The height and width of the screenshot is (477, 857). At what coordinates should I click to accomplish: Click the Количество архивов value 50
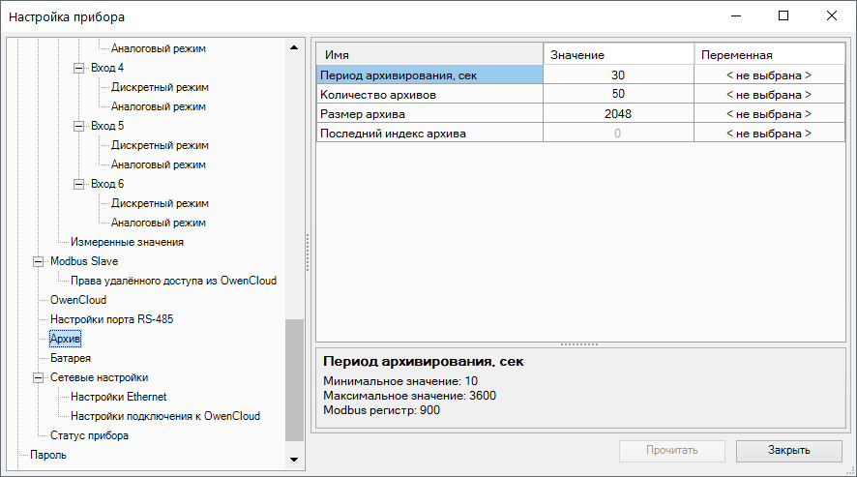click(x=618, y=94)
